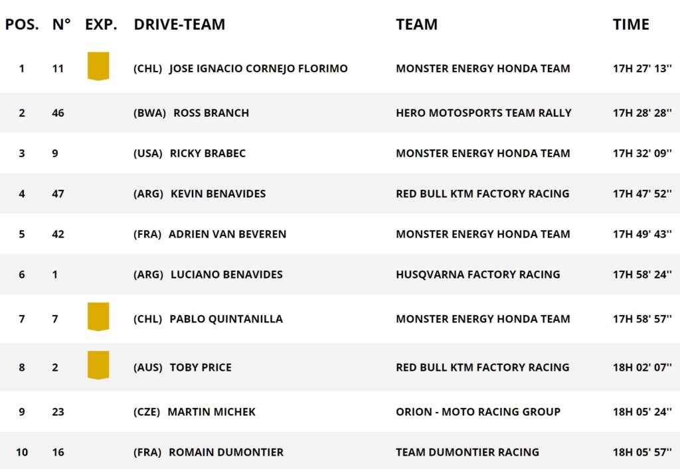
Task: Open Martin Michek rider name
Action: (x=212, y=412)
